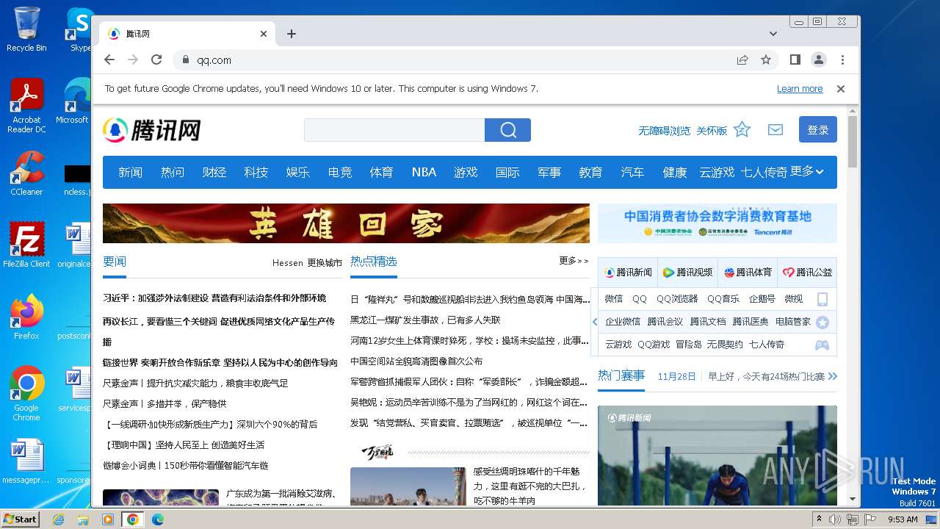Open headline 习近平：加强涉外法制建设
Image resolution: width=940 pixels, height=529 pixels.
[x=214, y=298]
